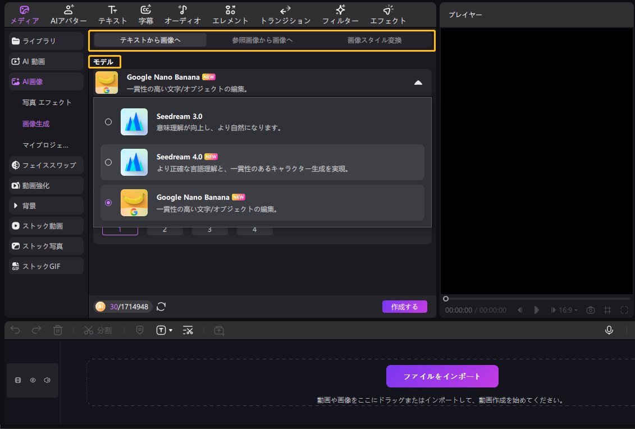
Task: Open the Transitions panel
Action: click(x=285, y=15)
